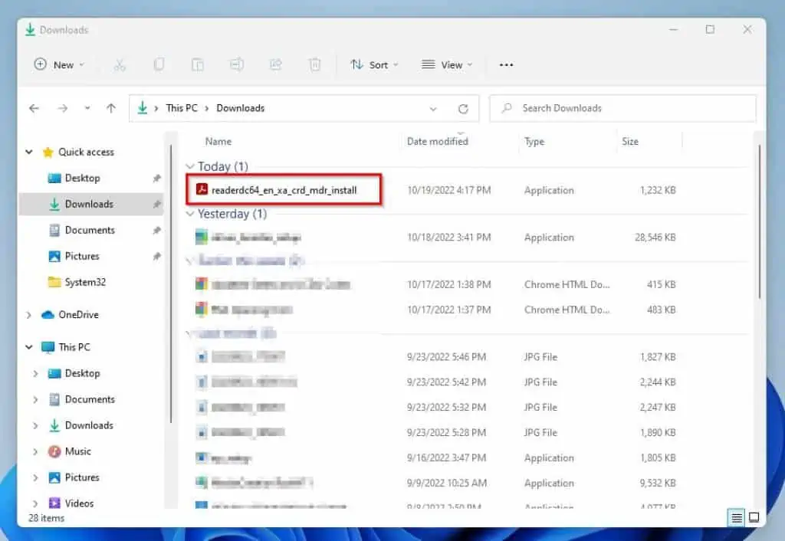Click inside the Search Downloads box

[622, 108]
